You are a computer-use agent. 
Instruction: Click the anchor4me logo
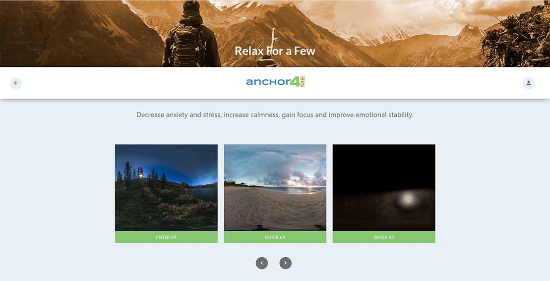(x=275, y=82)
